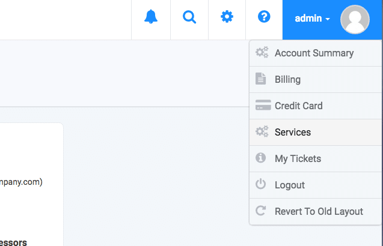Choose Credit Card in the dropdown
The height and width of the screenshot is (246, 383).
click(298, 106)
